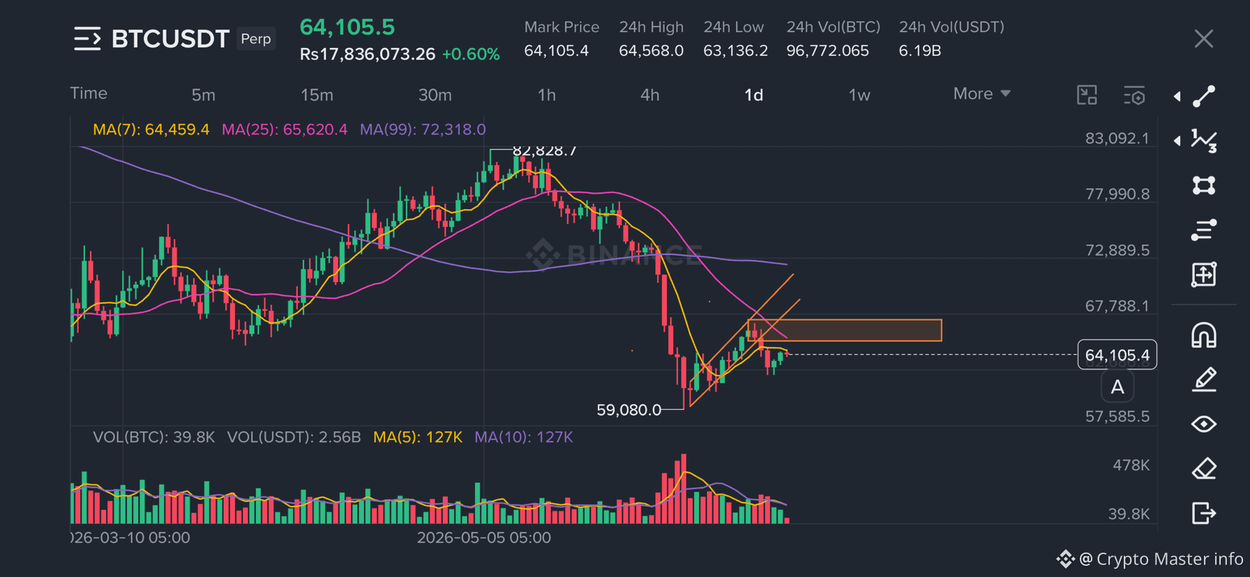The height and width of the screenshot is (577, 1250).
Task: Tap the 478K volume axis label
Action: [x=1131, y=466]
